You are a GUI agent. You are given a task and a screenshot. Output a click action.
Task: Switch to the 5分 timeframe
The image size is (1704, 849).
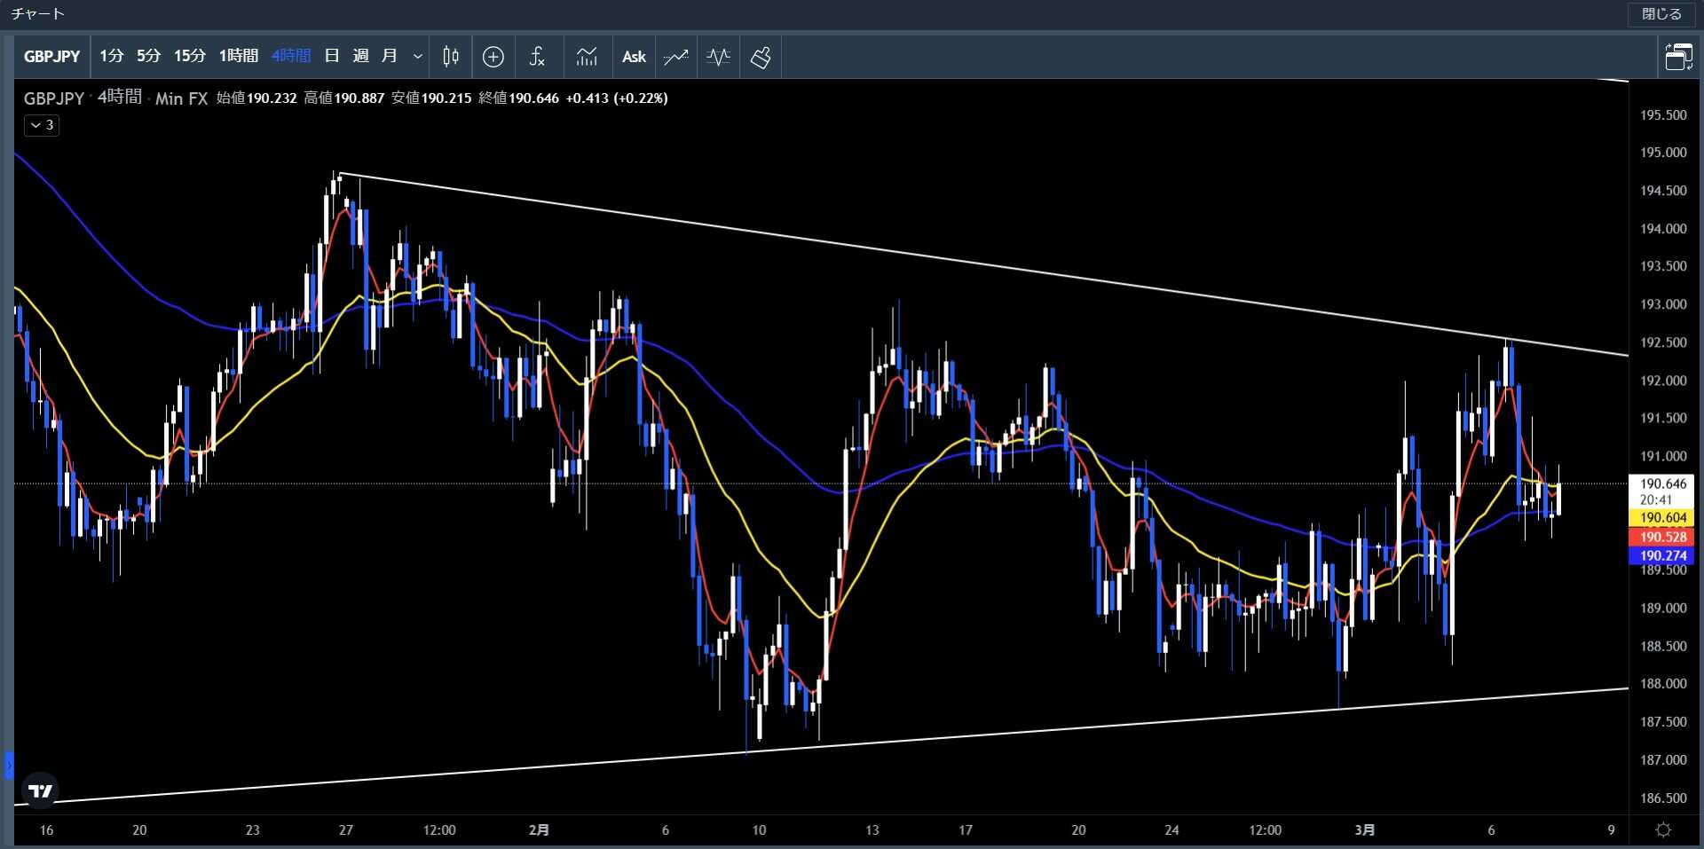[x=149, y=57]
